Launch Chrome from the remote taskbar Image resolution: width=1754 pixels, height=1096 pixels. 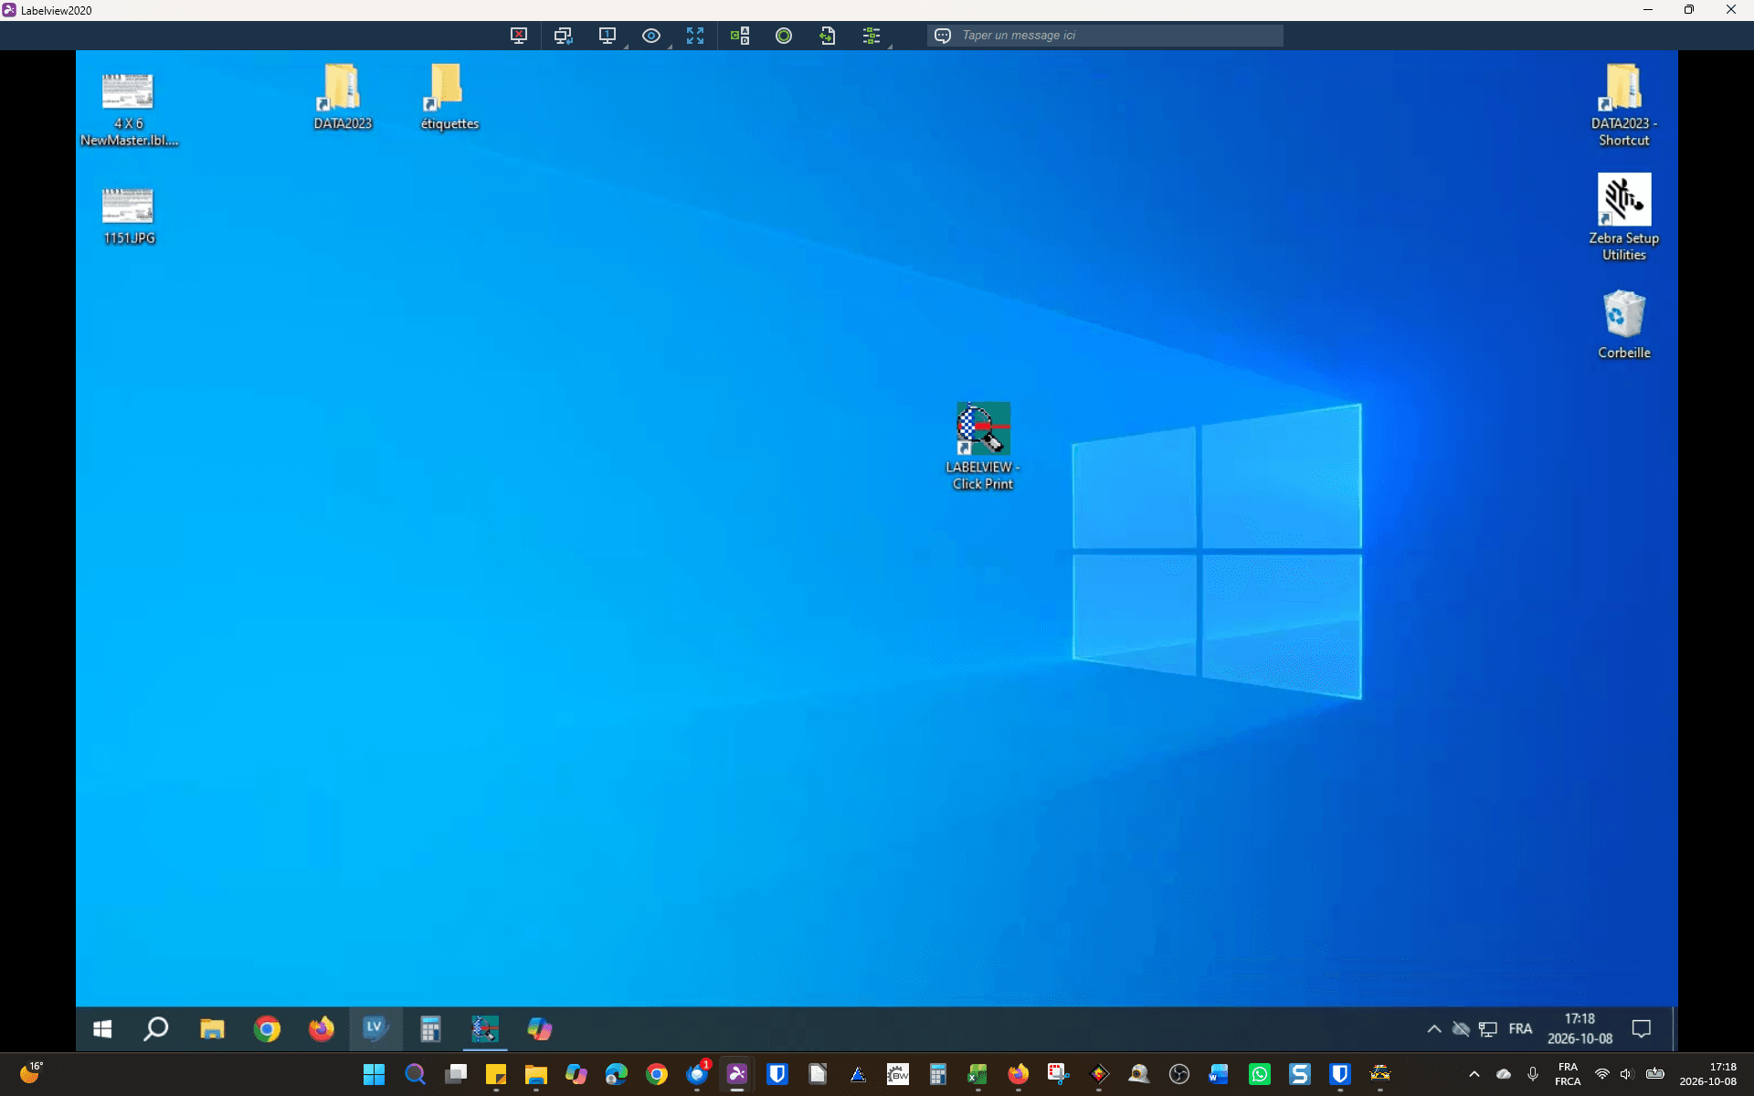point(267,1029)
